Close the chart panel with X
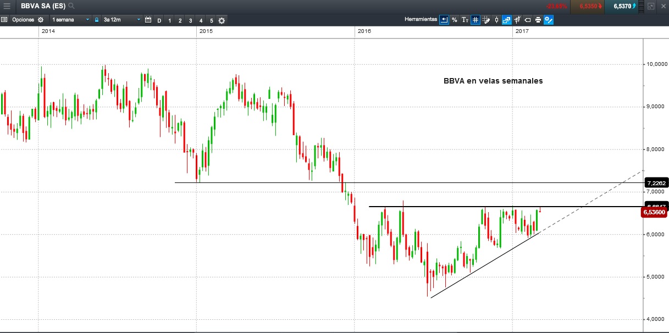Screen dimensions: 669x333 [662, 6]
